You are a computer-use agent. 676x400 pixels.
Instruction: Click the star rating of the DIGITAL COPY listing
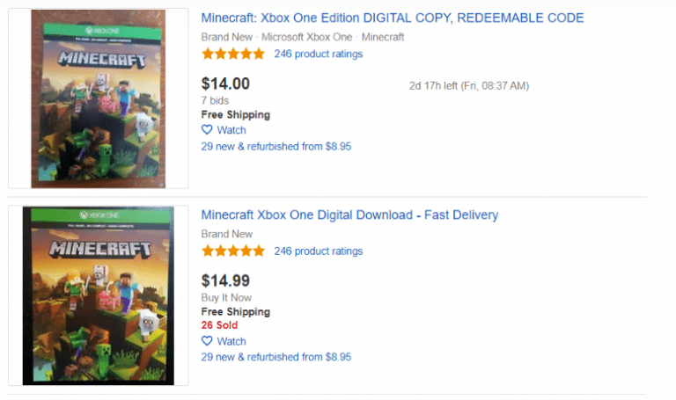point(232,54)
